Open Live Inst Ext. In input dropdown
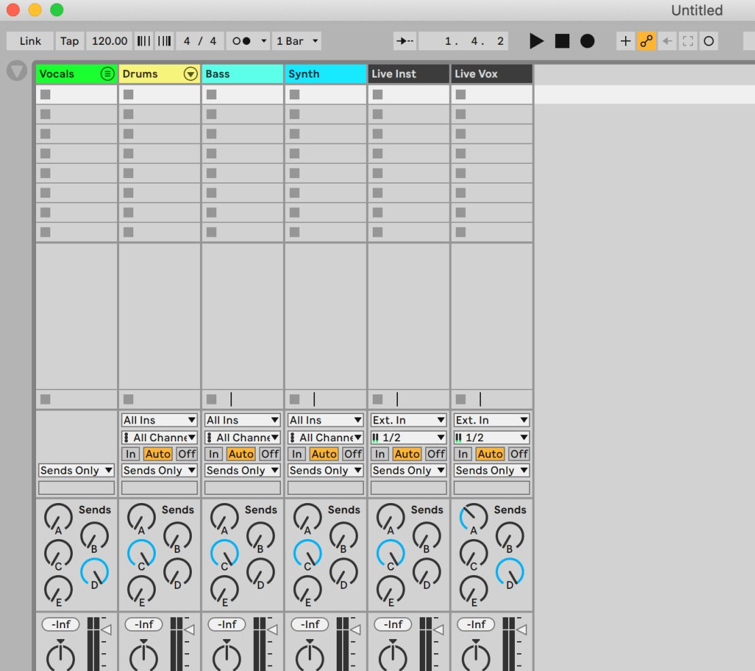The height and width of the screenshot is (671, 755). pyautogui.click(x=408, y=420)
